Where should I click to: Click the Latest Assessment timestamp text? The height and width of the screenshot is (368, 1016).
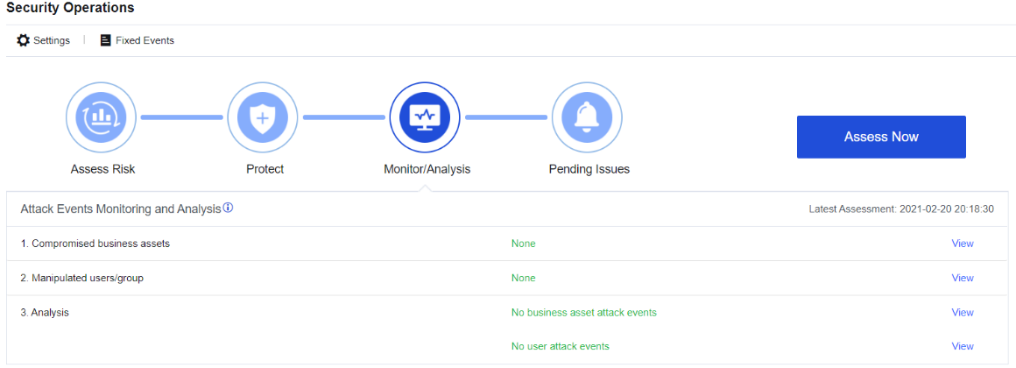(x=901, y=209)
